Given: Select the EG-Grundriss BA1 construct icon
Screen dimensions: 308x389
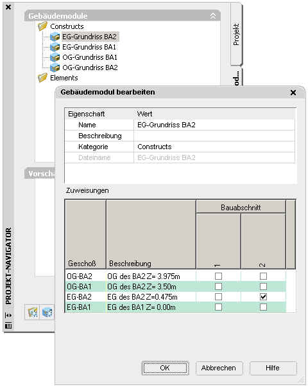Looking at the screenshot, I should 55,47.
